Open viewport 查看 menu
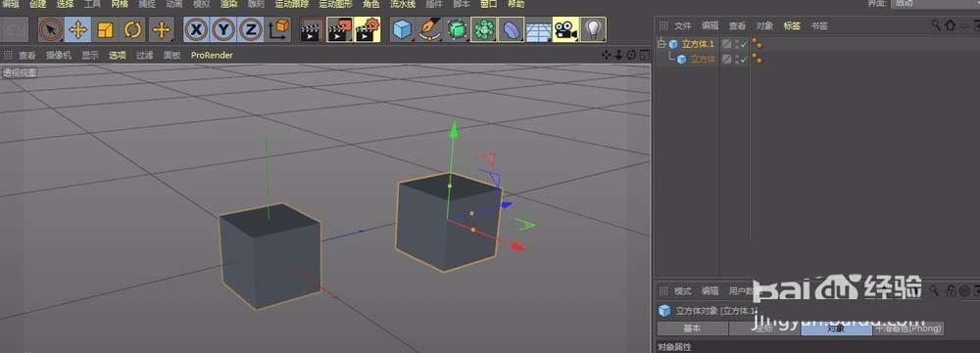This screenshot has height=353, width=980. click(x=26, y=55)
